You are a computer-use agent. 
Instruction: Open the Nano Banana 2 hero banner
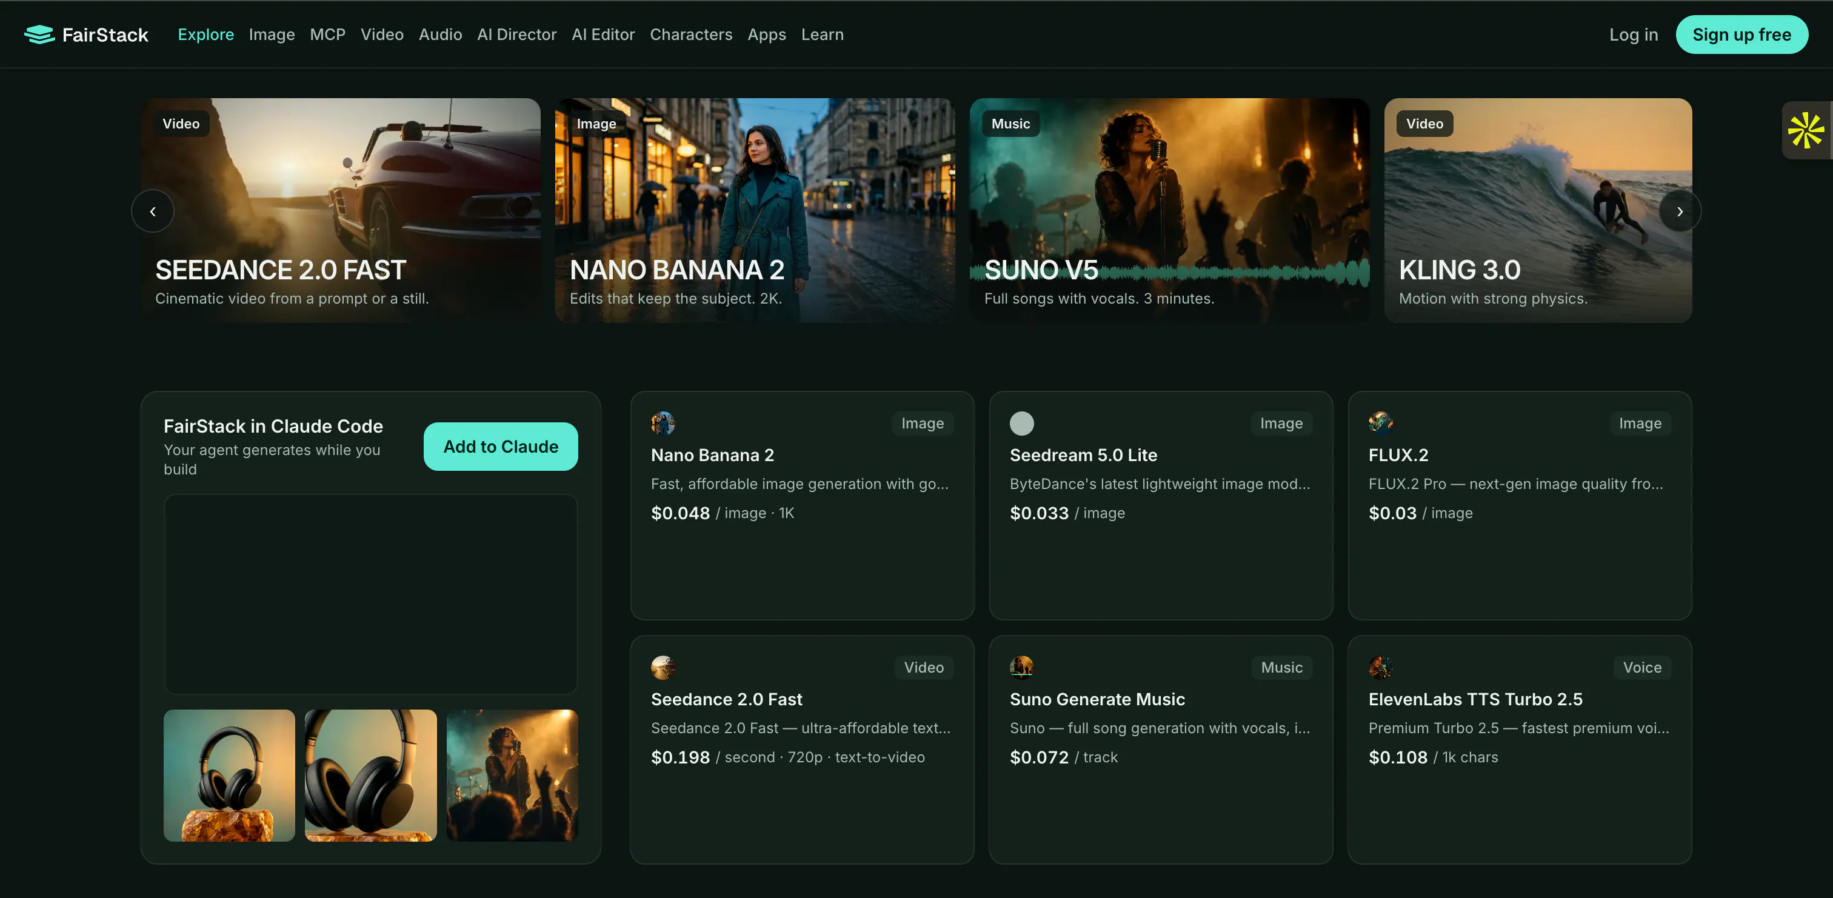(x=754, y=210)
